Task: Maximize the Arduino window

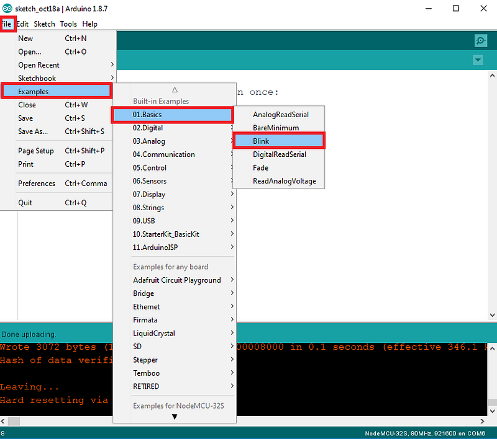Action: [x=456, y=9]
